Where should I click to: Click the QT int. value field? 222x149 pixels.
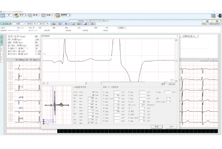91,104
